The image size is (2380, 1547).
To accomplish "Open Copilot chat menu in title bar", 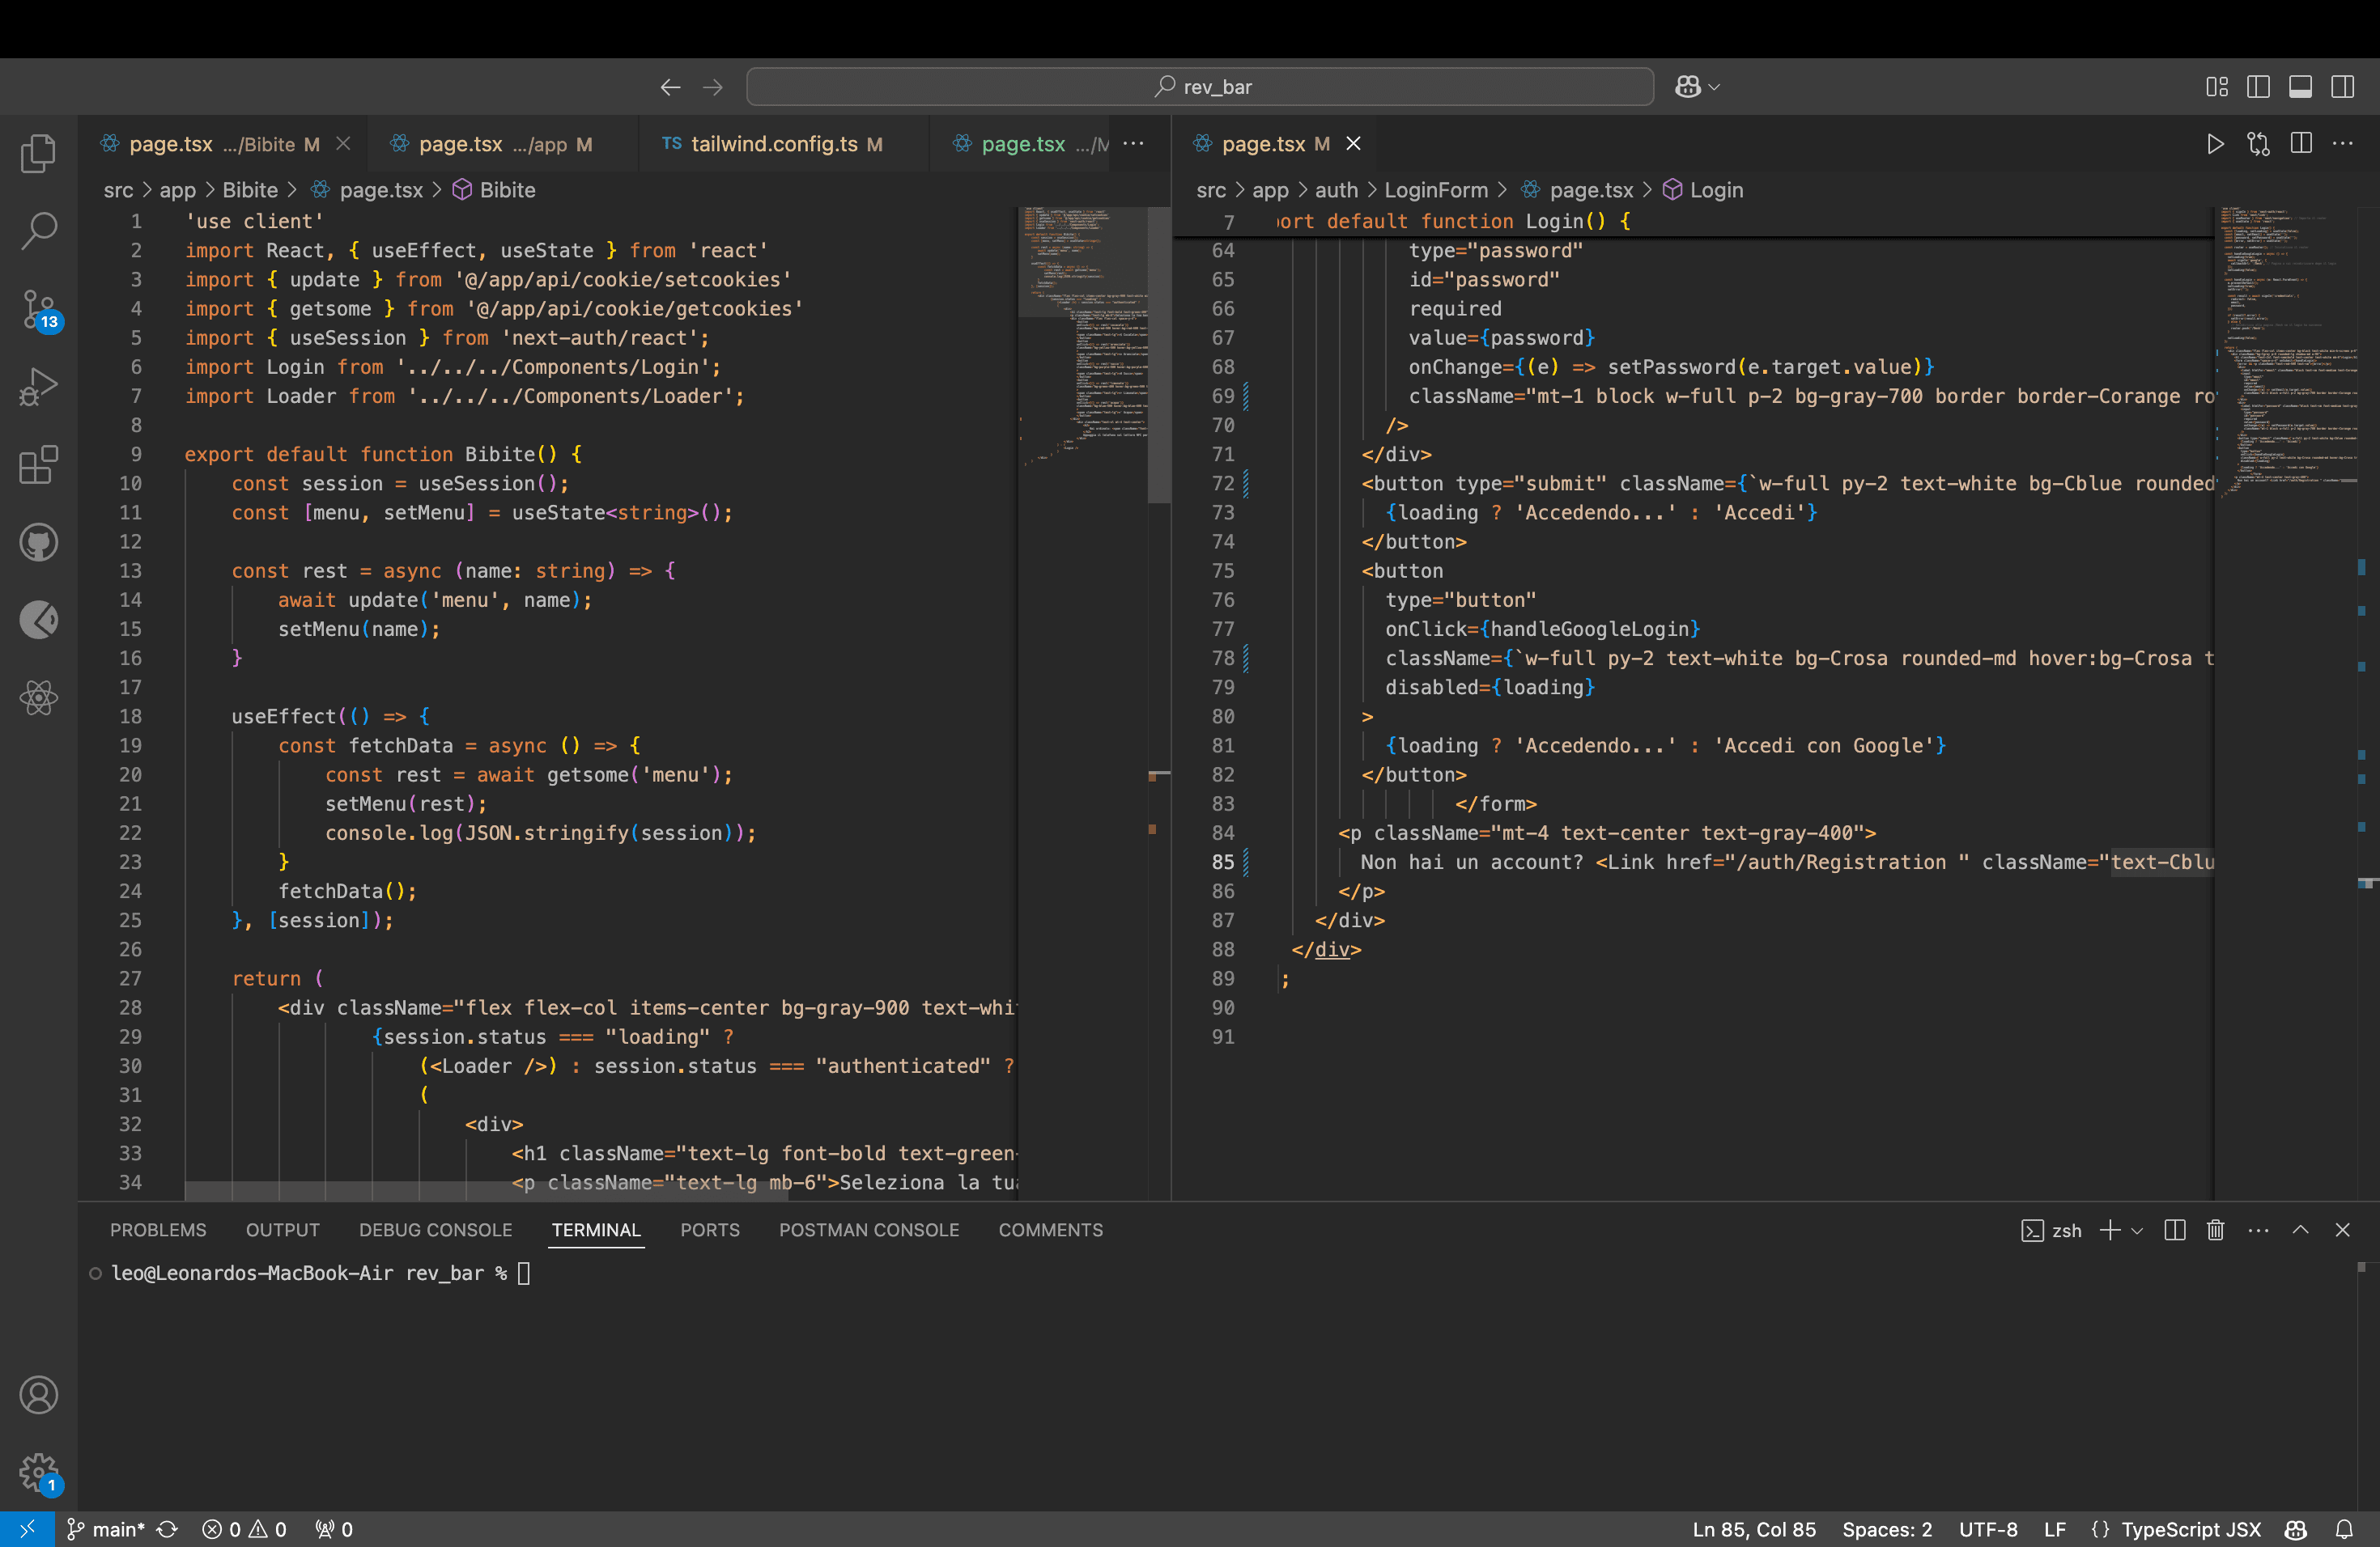I will point(1697,87).
